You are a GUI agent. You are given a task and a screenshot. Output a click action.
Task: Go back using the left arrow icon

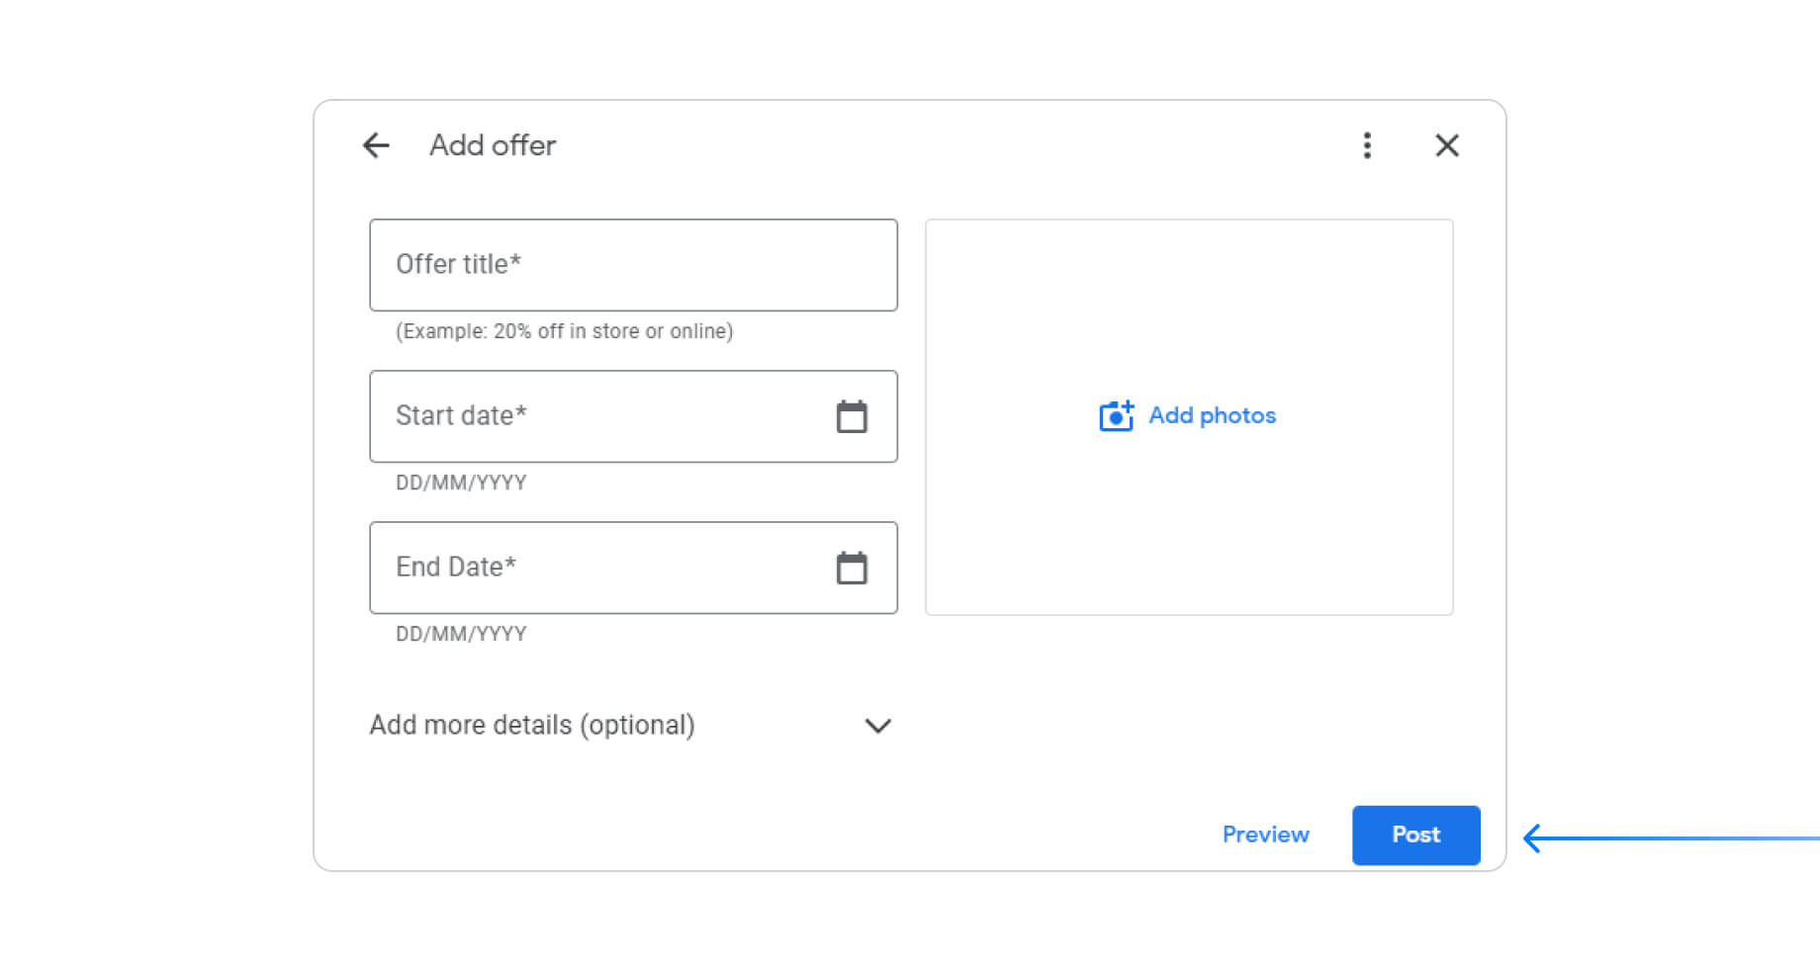point(376,145)
